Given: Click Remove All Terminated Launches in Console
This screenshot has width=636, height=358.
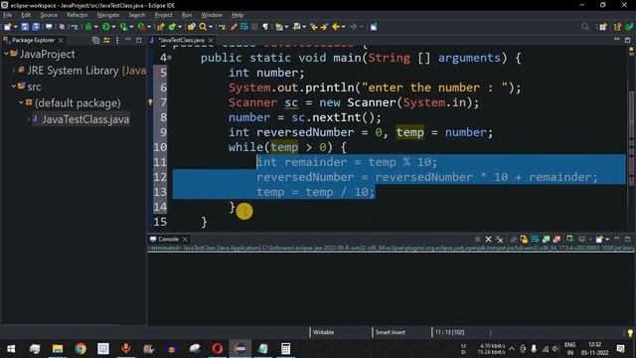Looking at the screenshot, I should [499, 240].
